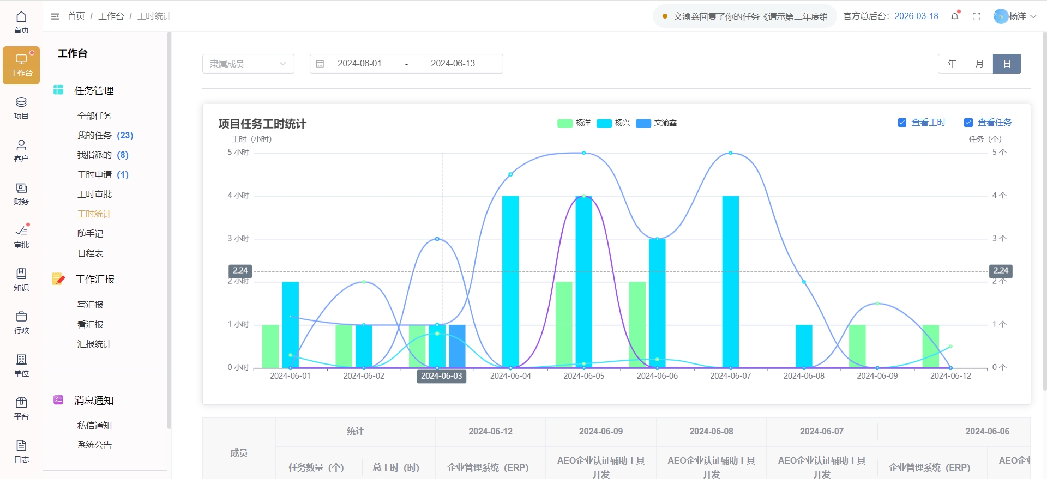Open the 行政 administration sidebar icon
The width and height of the screenshot is (1047, 479).
tap(21, 323)
